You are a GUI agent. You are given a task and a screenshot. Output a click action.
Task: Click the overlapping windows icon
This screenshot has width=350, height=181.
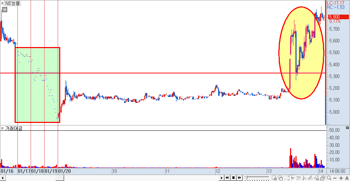point(280,178)
